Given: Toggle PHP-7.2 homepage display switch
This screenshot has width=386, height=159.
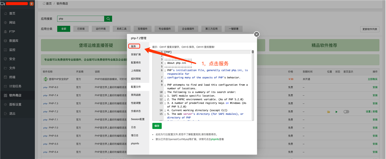Looking at the screenshot, I should click(x=347, y=112).
